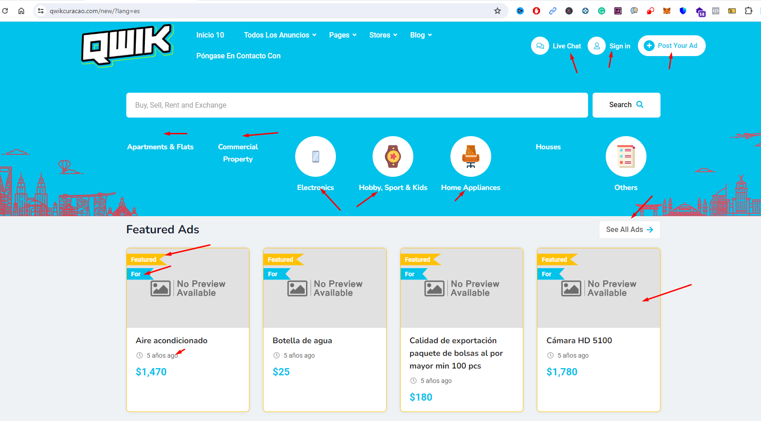Click the Electronics category phone icon
Screen dimensions: 761x421
tap(316, 156)
